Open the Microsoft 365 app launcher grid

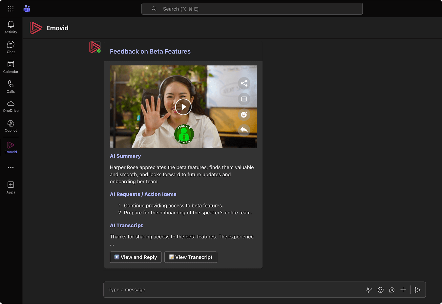point(11,9)
